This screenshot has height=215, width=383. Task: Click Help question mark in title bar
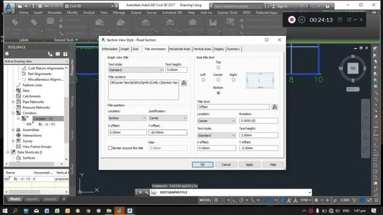(x=327, y=6)
